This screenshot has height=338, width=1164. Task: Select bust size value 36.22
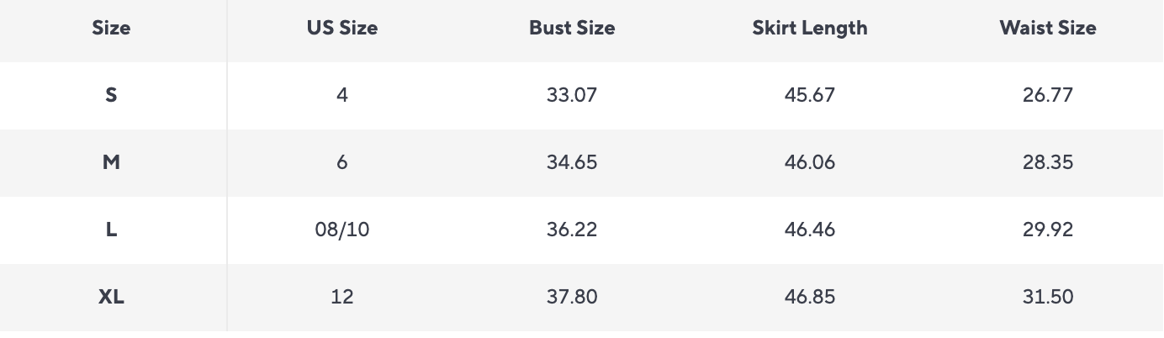click(572, 230)
